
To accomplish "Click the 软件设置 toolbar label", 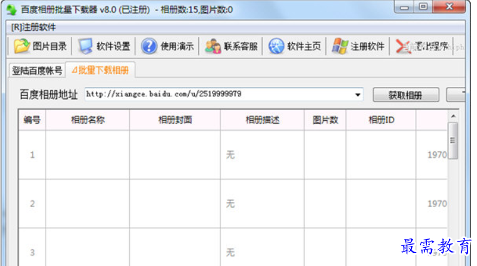I will 113,46.
